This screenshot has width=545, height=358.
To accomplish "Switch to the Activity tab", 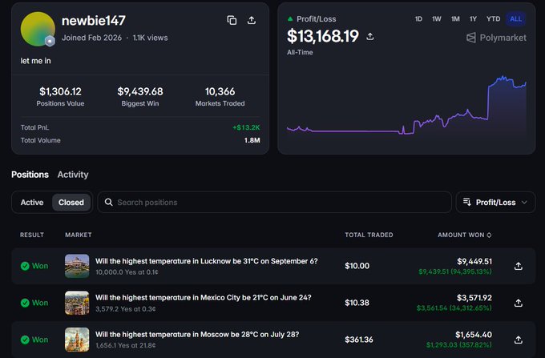I will point(73,175).
